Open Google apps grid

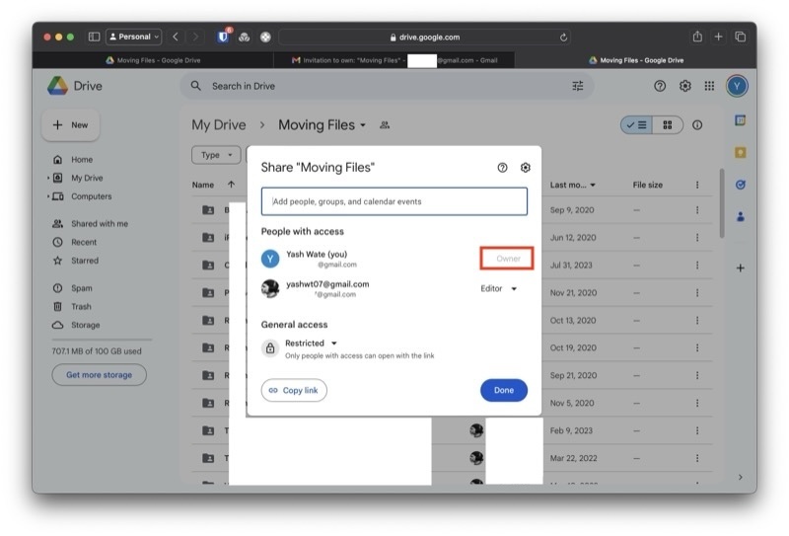(x=709, y=86)
